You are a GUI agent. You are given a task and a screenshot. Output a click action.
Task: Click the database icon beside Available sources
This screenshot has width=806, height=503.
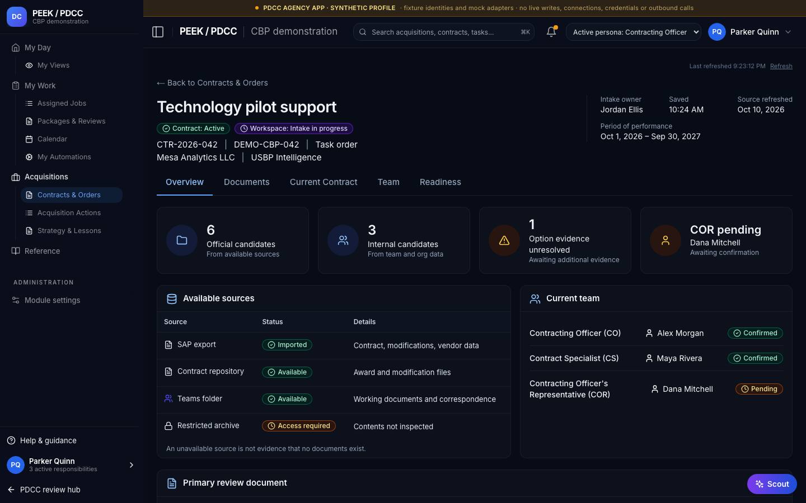coord(172,299)
